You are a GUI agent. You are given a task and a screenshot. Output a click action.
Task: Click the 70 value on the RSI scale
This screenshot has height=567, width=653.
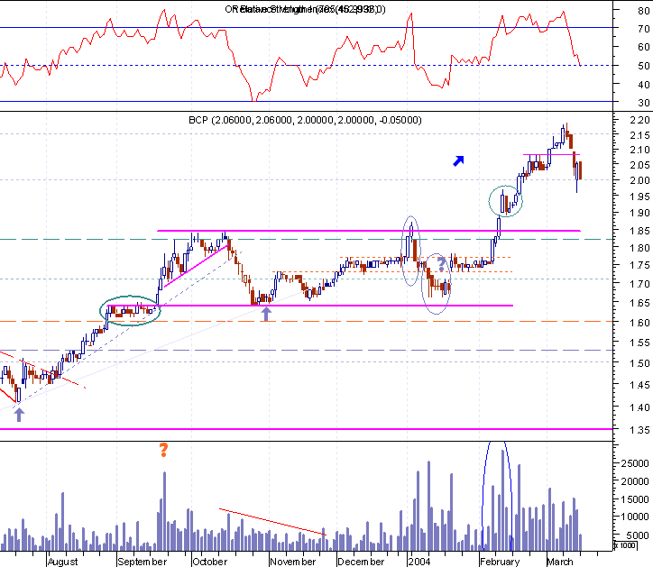(644, 29)
